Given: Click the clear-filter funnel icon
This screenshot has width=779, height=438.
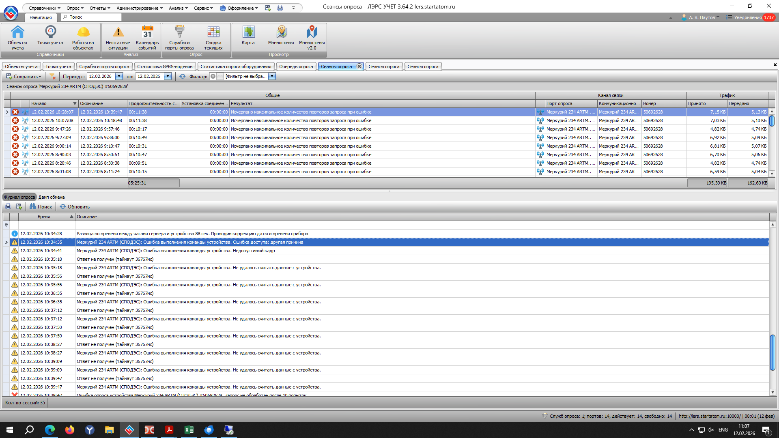Looking at the screenshot, I should coord(52,76).
